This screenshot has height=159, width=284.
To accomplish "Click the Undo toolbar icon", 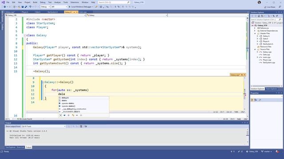I will 30,7.
